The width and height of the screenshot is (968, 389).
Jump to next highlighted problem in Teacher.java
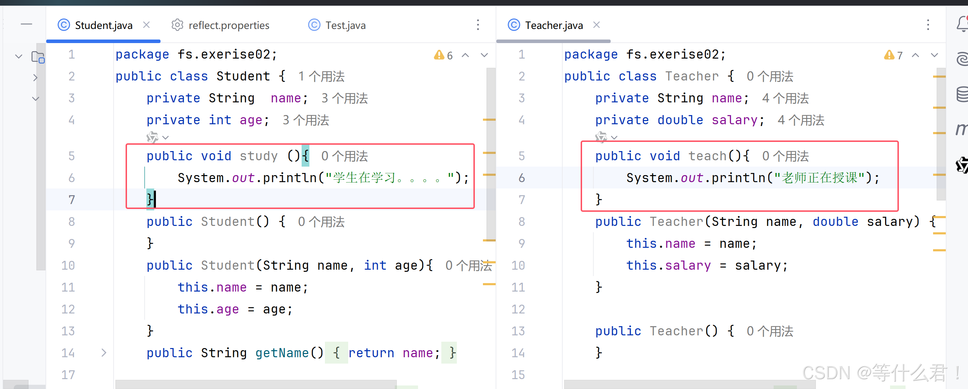(934, 55)
